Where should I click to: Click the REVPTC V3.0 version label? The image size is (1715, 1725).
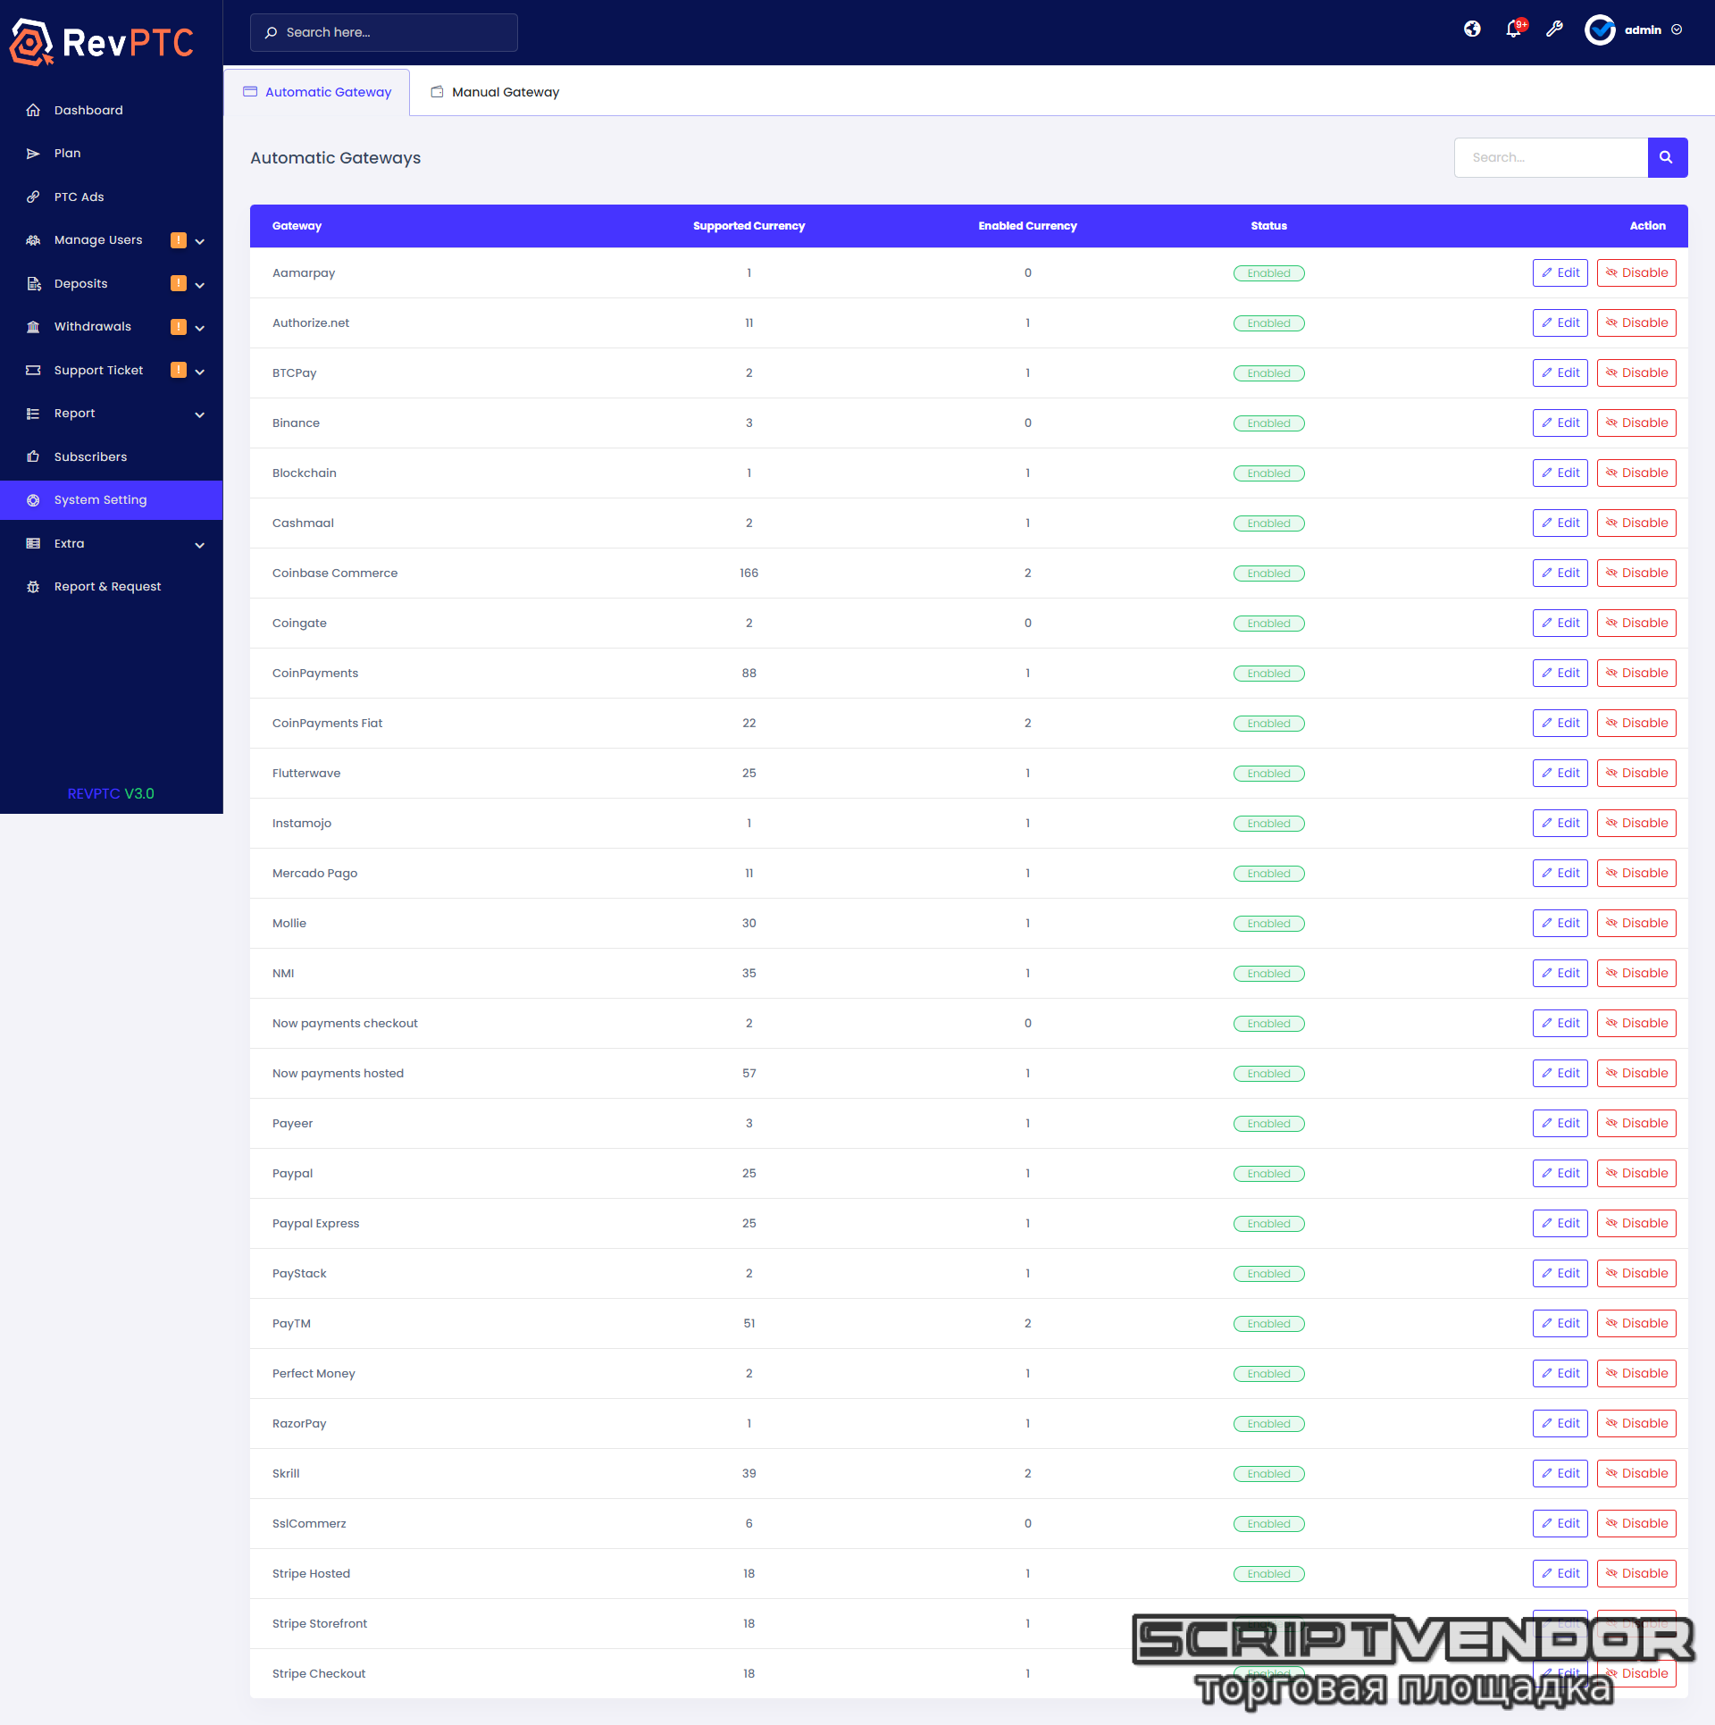(x=111, y=793)
